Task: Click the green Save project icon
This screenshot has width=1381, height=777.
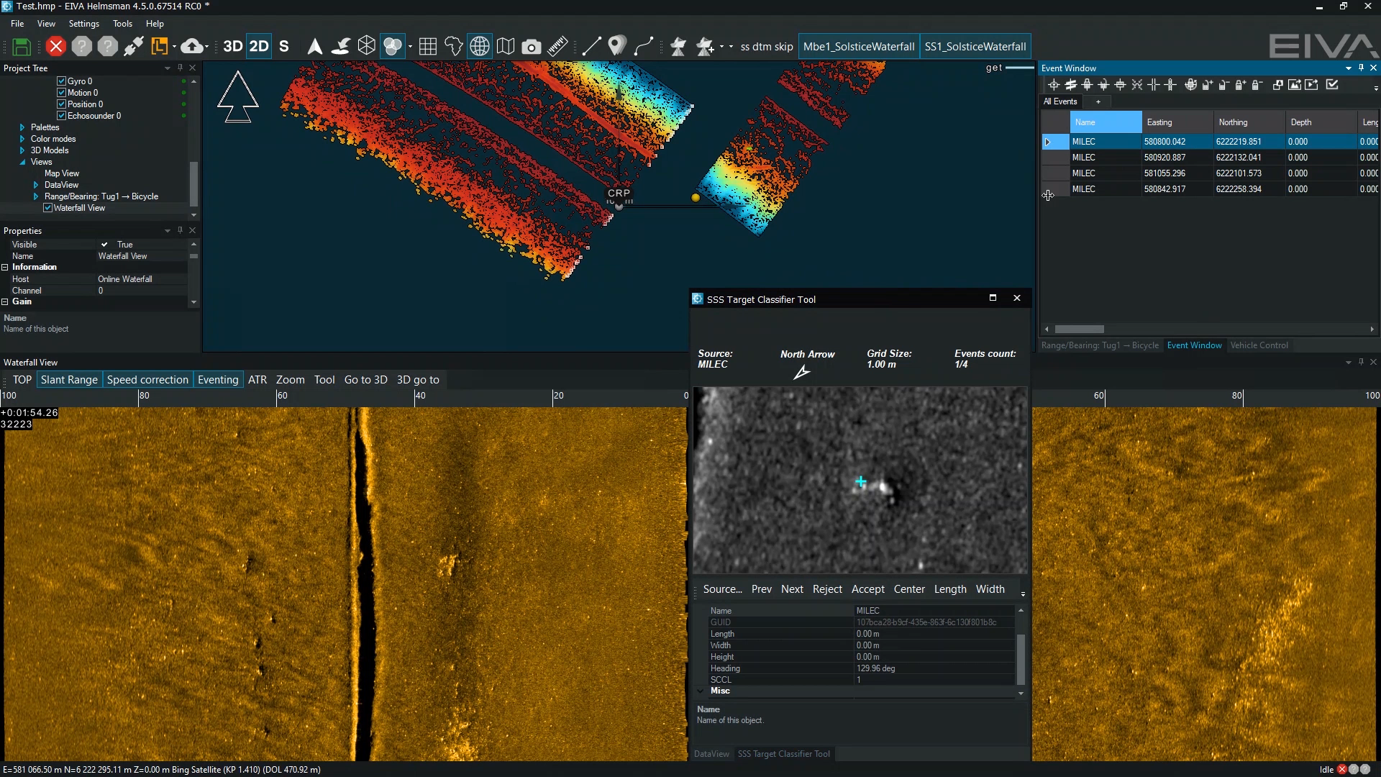Action: pos(22,47)
